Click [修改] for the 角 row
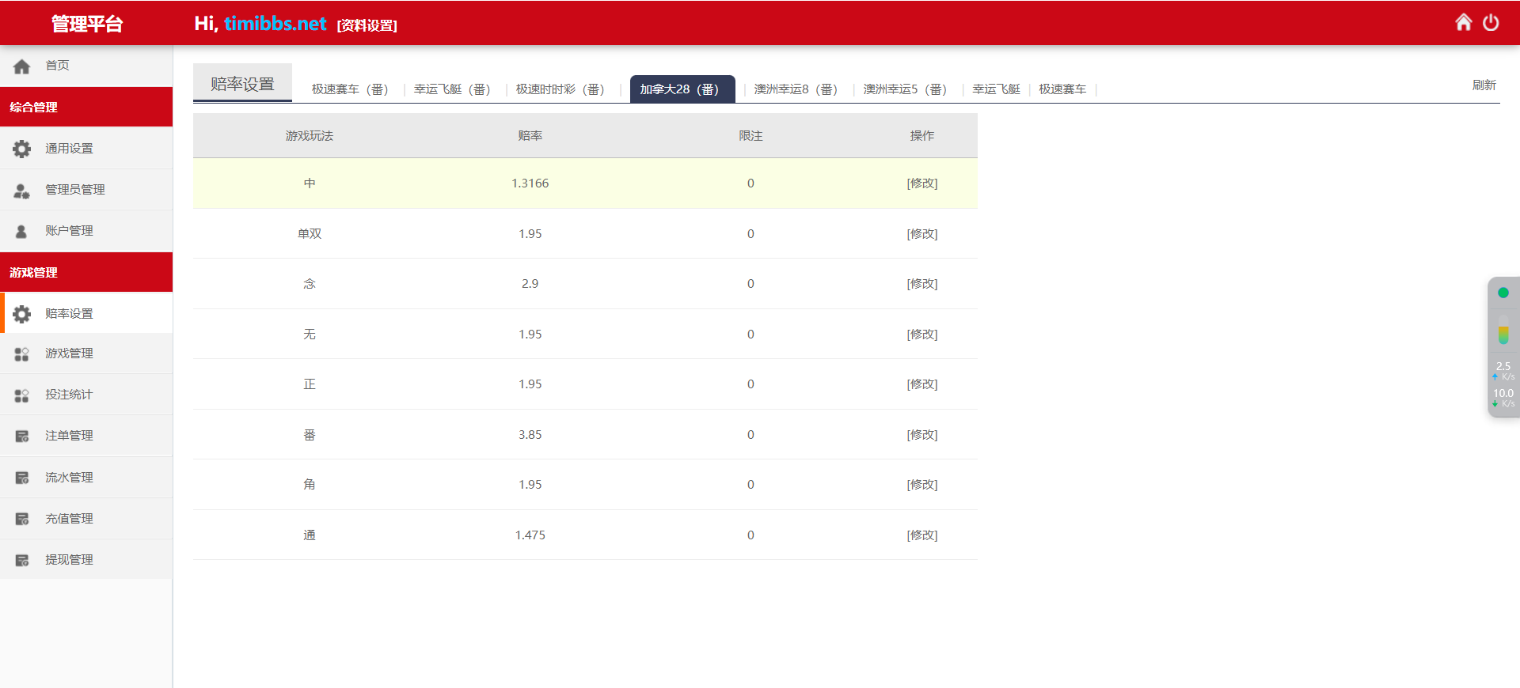1520x688 pixels. tap(922, 485)
